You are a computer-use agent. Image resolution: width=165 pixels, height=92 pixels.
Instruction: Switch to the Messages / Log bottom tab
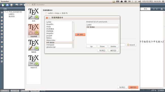point(15,91)
